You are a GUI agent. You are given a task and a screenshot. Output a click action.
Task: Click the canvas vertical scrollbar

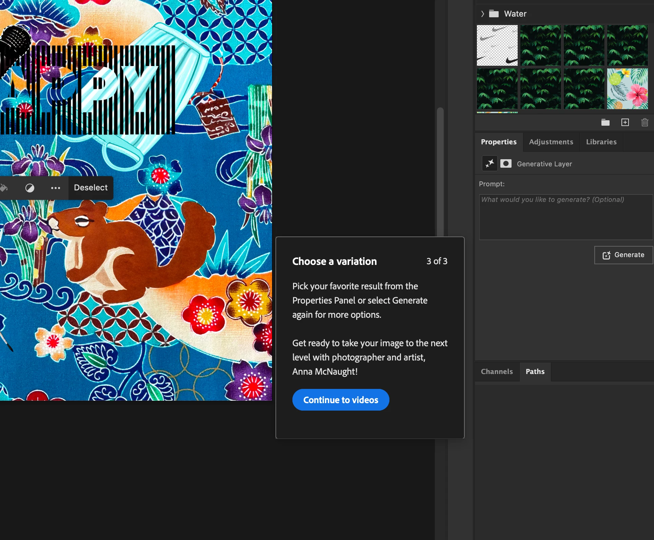[x=440, y=169]
